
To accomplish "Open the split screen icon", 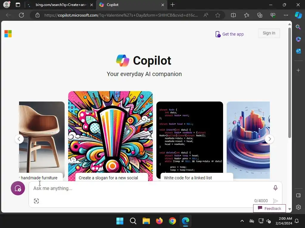I will [x=233, y=15].
